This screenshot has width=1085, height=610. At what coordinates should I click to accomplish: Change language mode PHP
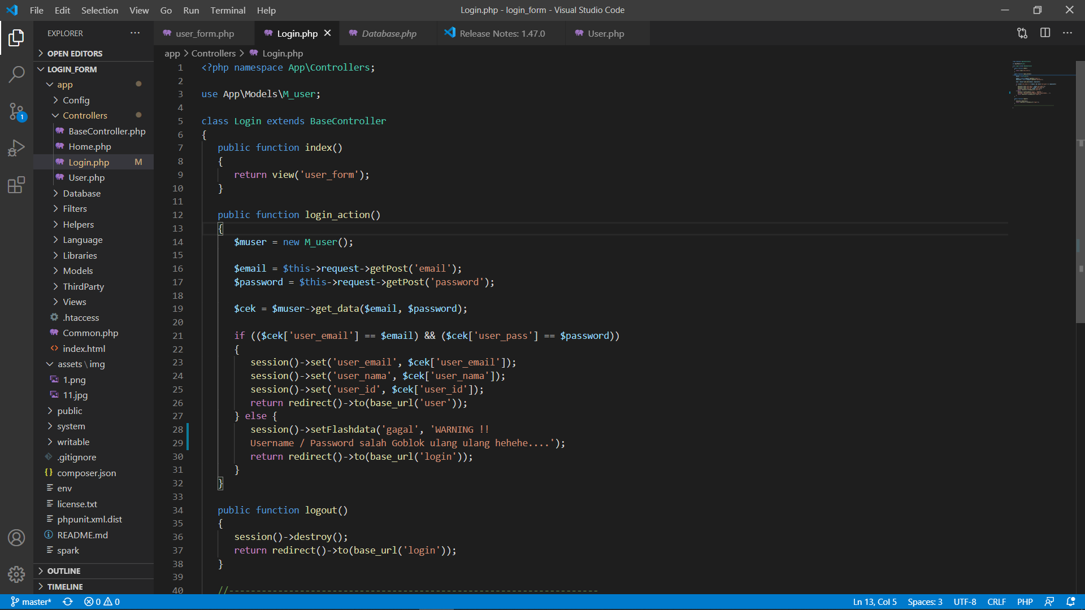(x=1025, y=602)
